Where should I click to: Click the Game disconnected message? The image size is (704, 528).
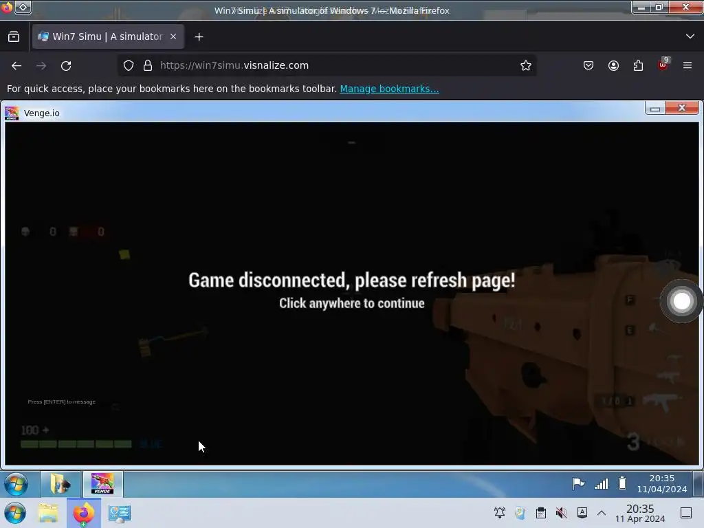[x=351, y=280]
